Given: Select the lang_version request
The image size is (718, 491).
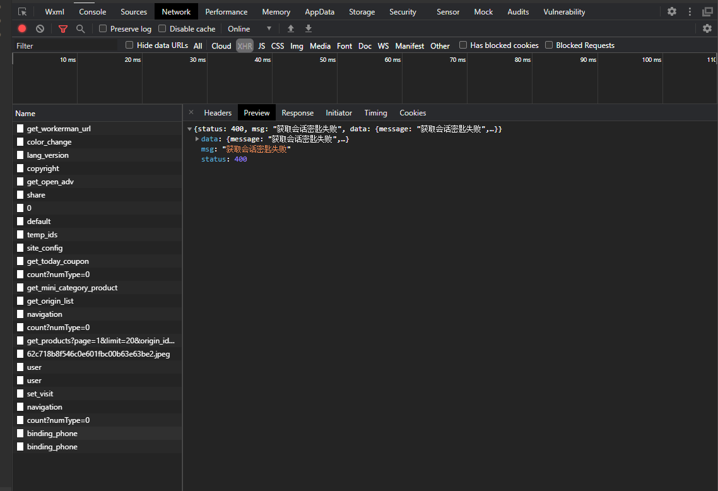Looking at the screenshot, I should (97, 155).
